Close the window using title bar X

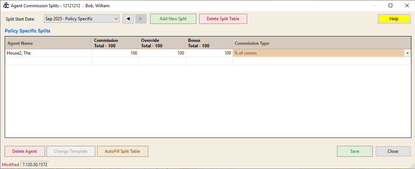pos(407,5)
